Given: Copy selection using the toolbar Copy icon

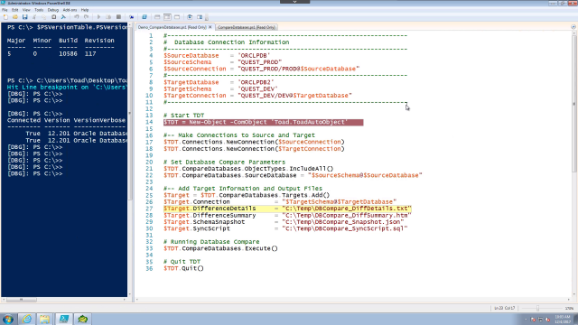Looking at the screenshot, I should [x=44, y=17].
